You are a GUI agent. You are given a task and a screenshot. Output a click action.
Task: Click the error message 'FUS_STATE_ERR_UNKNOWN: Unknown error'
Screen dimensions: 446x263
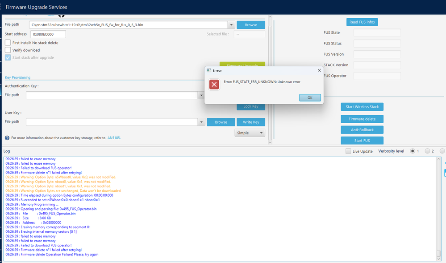click(x=267, y=82)
